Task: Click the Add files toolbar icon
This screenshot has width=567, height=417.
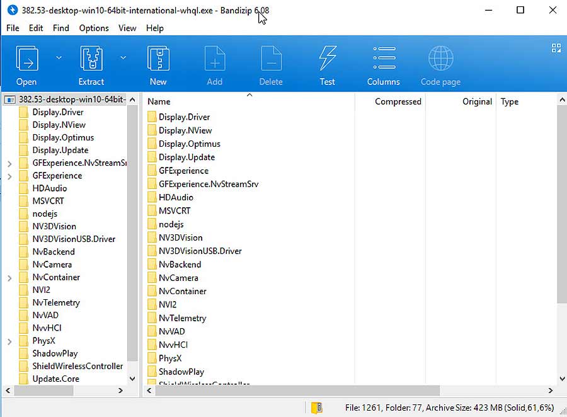Action: pos(215,58)
